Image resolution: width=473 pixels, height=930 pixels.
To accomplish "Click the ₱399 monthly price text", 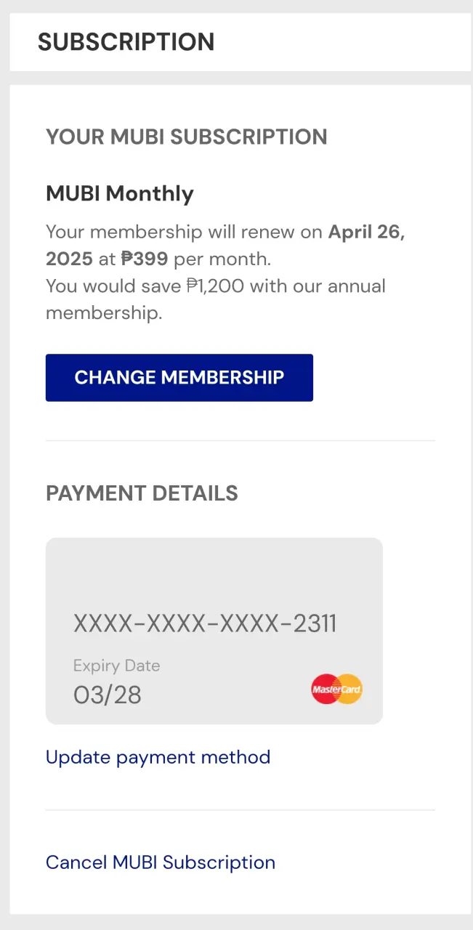I will [145, 259].
